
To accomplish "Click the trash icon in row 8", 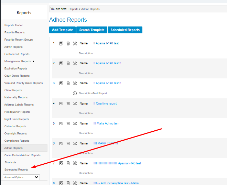I will point(68,183).
